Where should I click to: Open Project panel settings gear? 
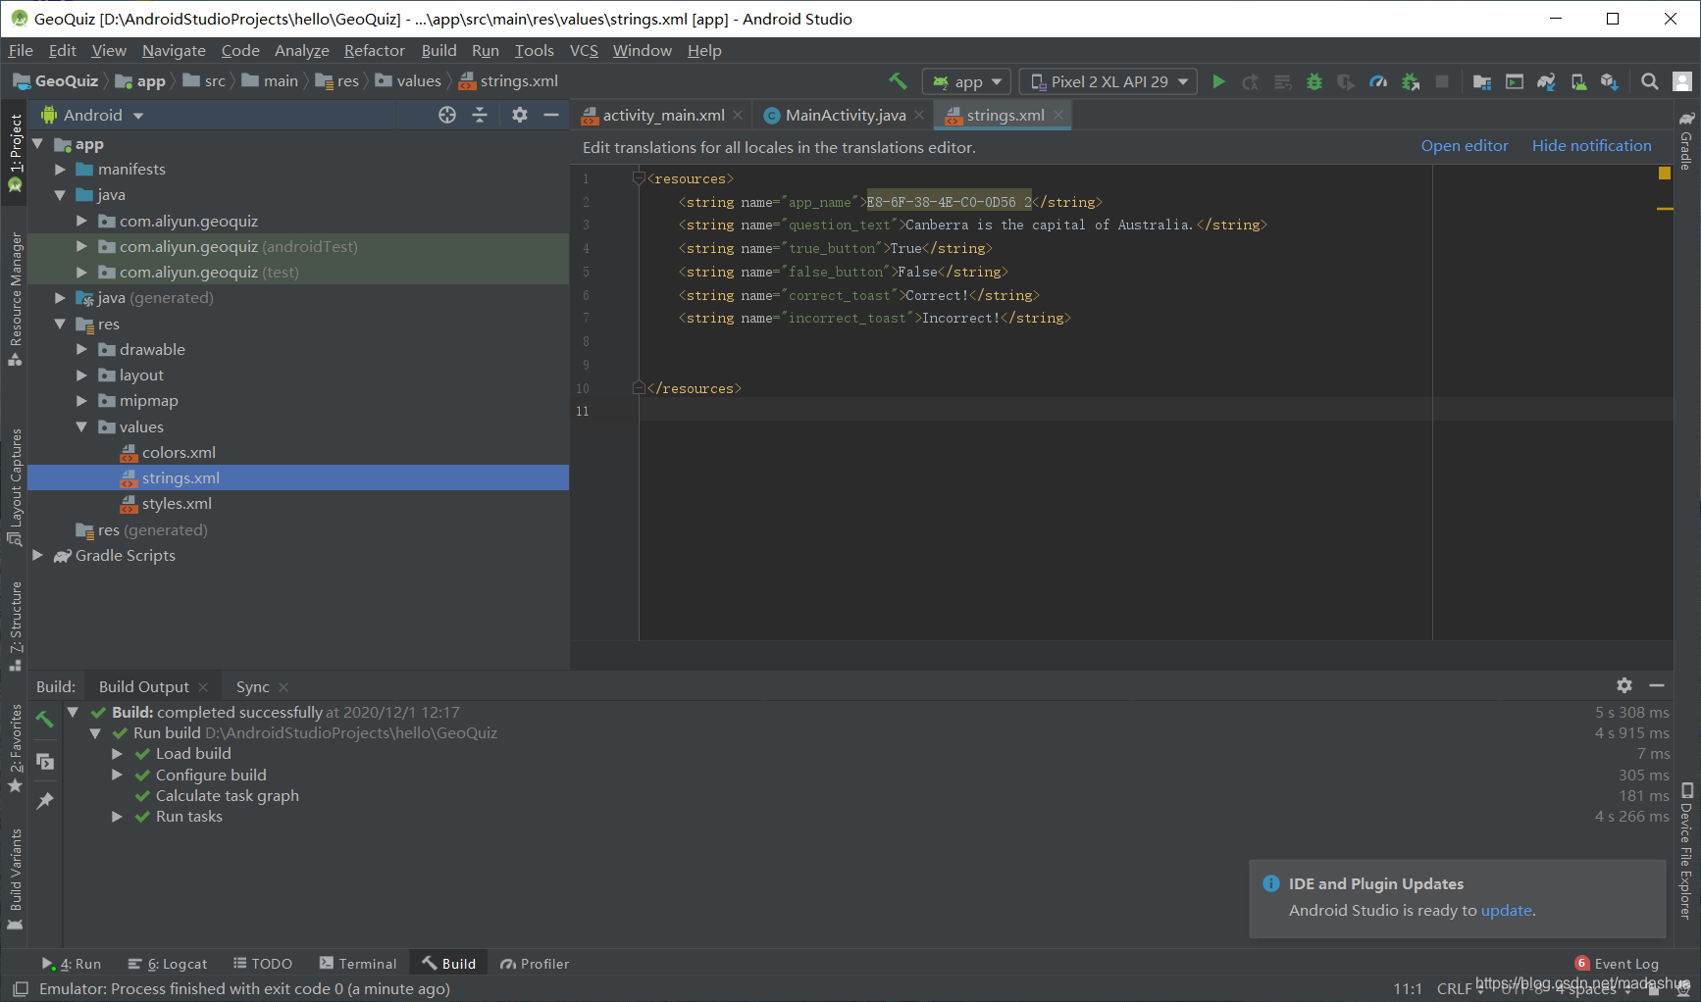(x=520, y=115)
